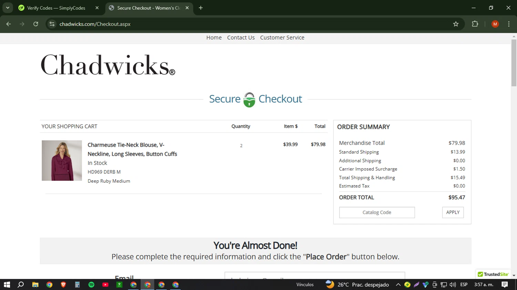
Task: Click the browser forward arrow
Action: pyautogui.click(x=22, y=24)
